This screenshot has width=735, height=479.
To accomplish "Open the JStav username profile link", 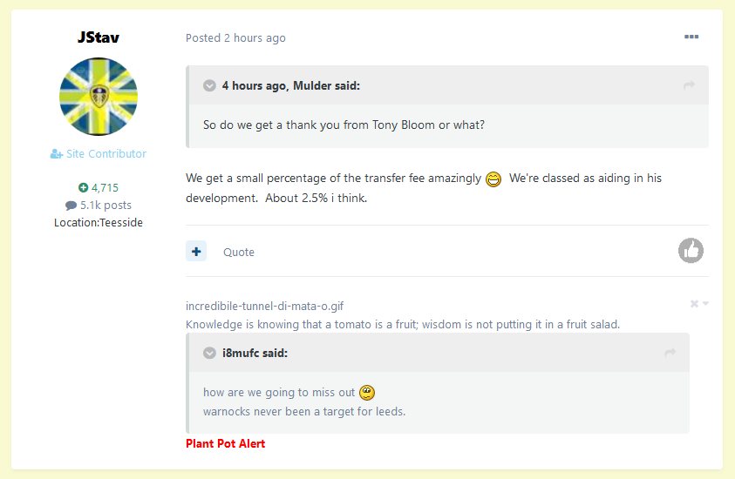I will click(98, 37).
